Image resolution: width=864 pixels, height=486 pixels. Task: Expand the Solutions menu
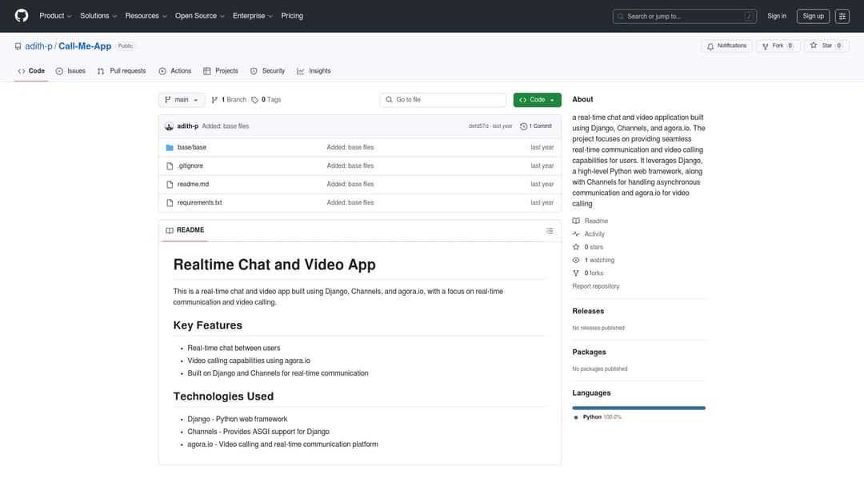pos(98,16)
